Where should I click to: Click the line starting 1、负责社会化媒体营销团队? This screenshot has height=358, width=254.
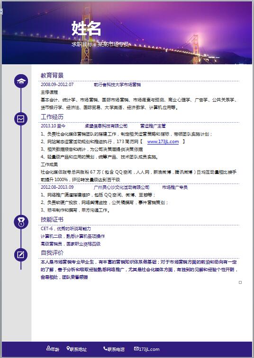(127, 134)
